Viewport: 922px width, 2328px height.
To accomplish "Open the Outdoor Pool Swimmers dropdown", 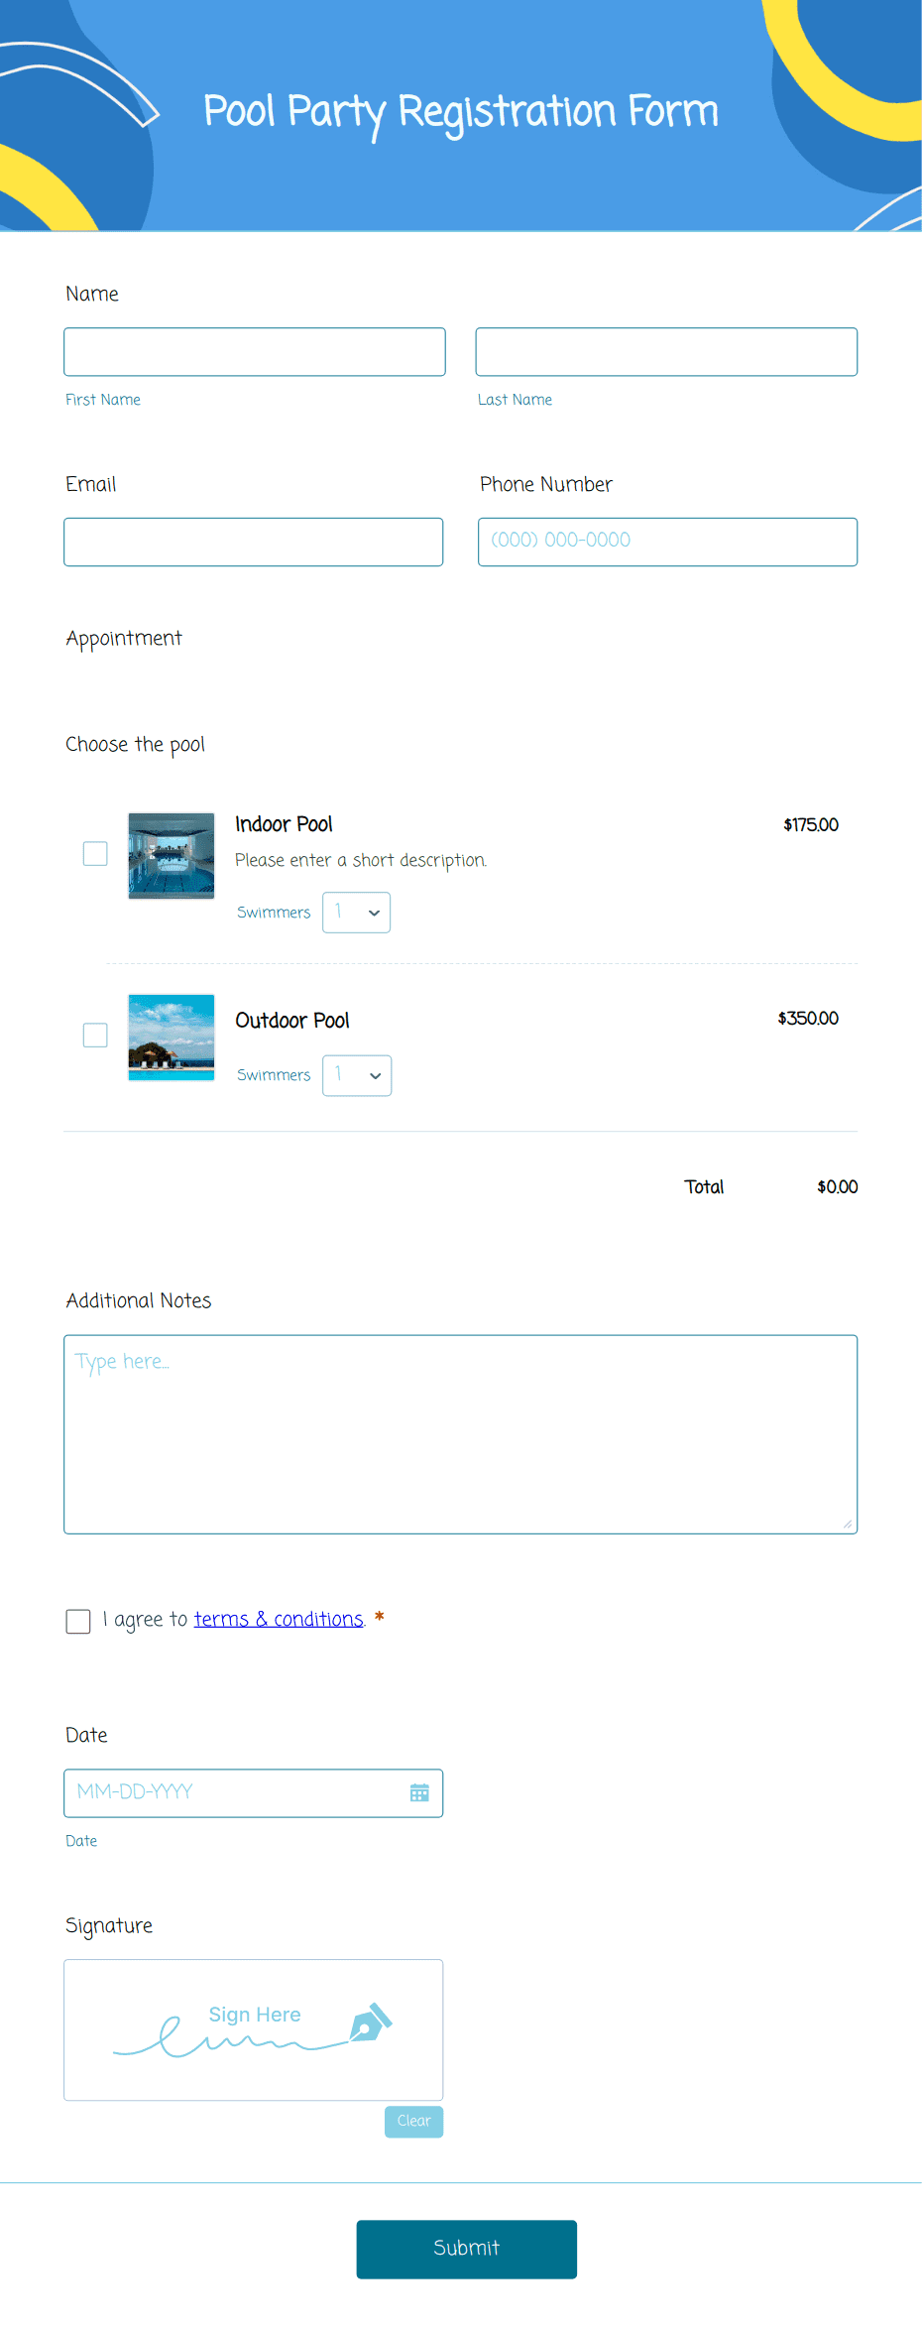I will 357,1075.
